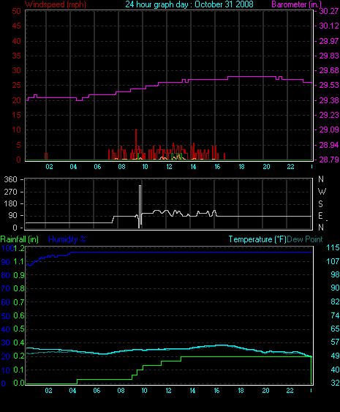Screen dimensions: 340x412
Task: Click the green rainfall value 0.8
Action: pyautogui.click(x=19, y=289)
